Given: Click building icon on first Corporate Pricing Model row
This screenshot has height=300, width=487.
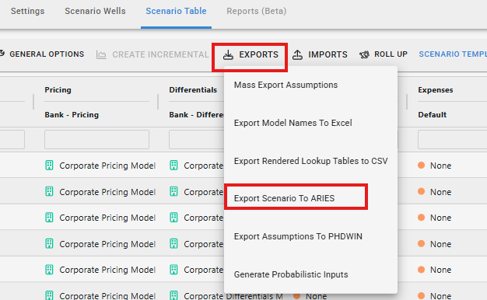Looking at the screenshot, I should click(49, 166).
